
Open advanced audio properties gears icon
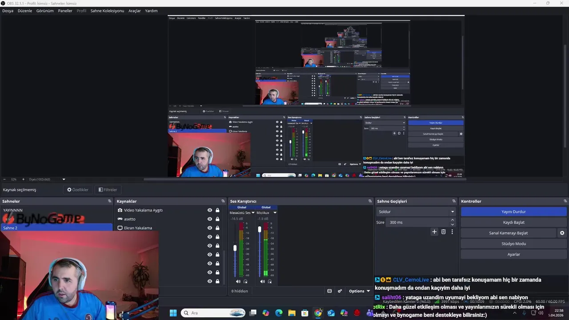[340, 291]
